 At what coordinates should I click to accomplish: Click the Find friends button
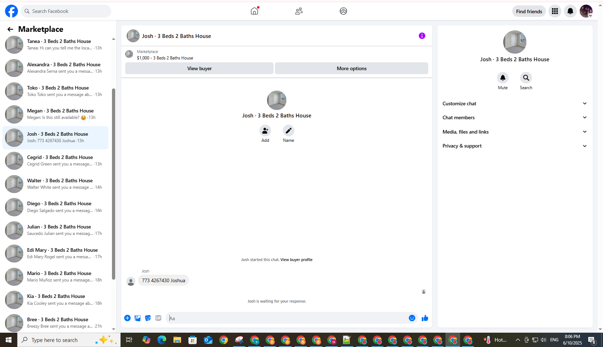pos(529,11)
